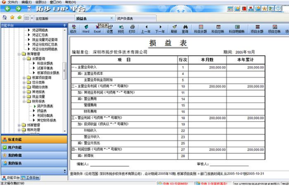Image resolution: width=289 pixels, height=186 pixels.
Task: Expand the 其他报表 tree folder
Action: [24, 92]
